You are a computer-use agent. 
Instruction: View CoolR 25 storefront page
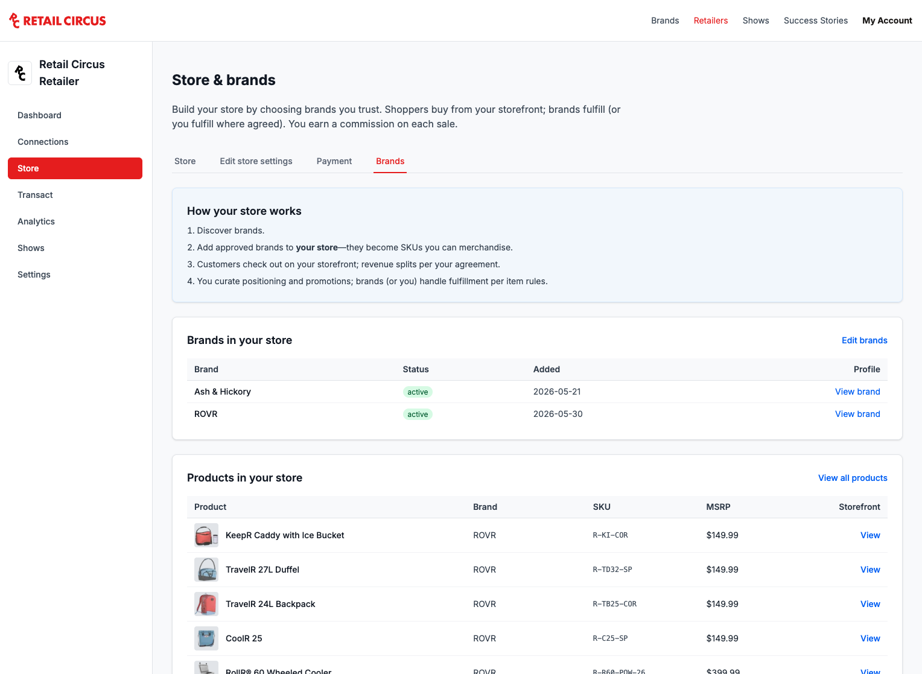[870, 638]
